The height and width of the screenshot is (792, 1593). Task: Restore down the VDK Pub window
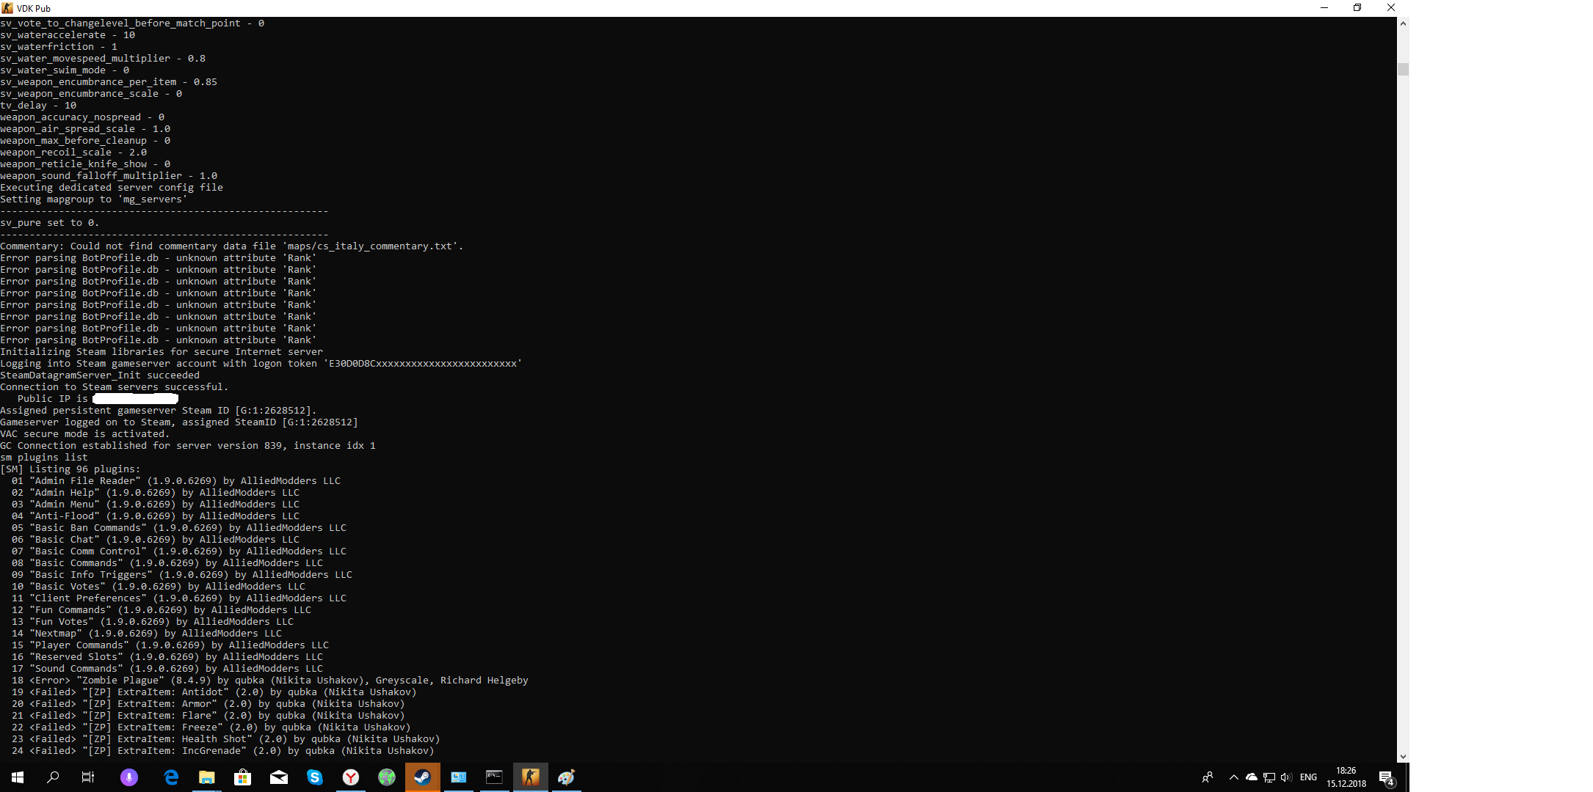1357,8
